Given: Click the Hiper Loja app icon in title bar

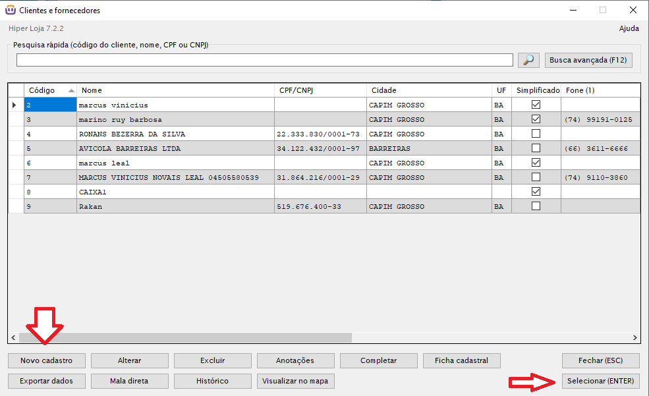Looking at the screenshot, I should click(x=10, y=10).
